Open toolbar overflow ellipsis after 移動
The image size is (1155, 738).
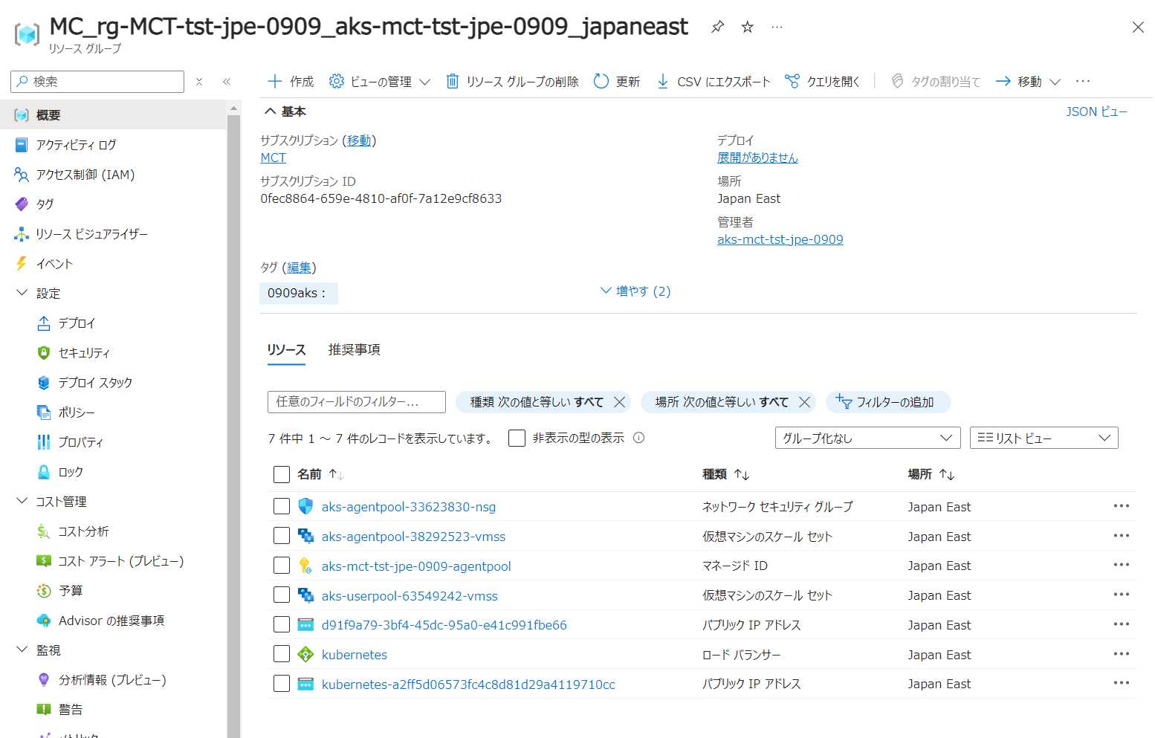pyautogui.click(x=1083, y=81)
